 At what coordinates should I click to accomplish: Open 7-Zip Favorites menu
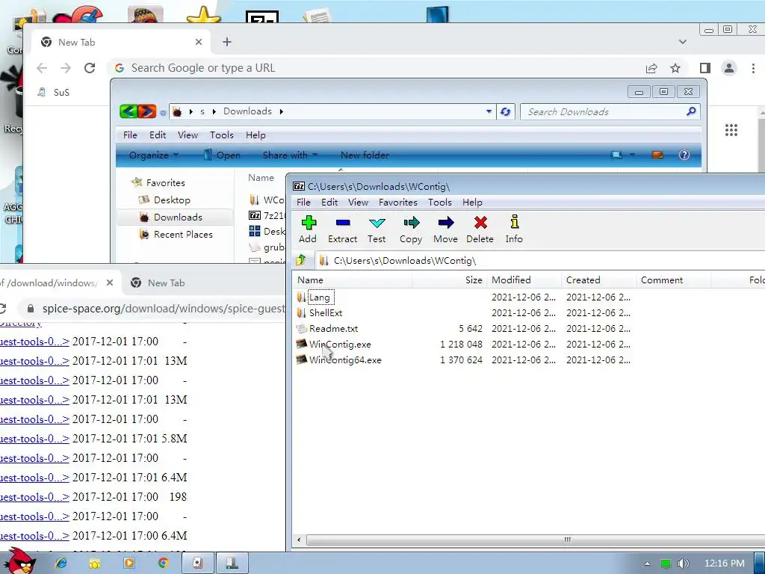(x=398, y=202)
